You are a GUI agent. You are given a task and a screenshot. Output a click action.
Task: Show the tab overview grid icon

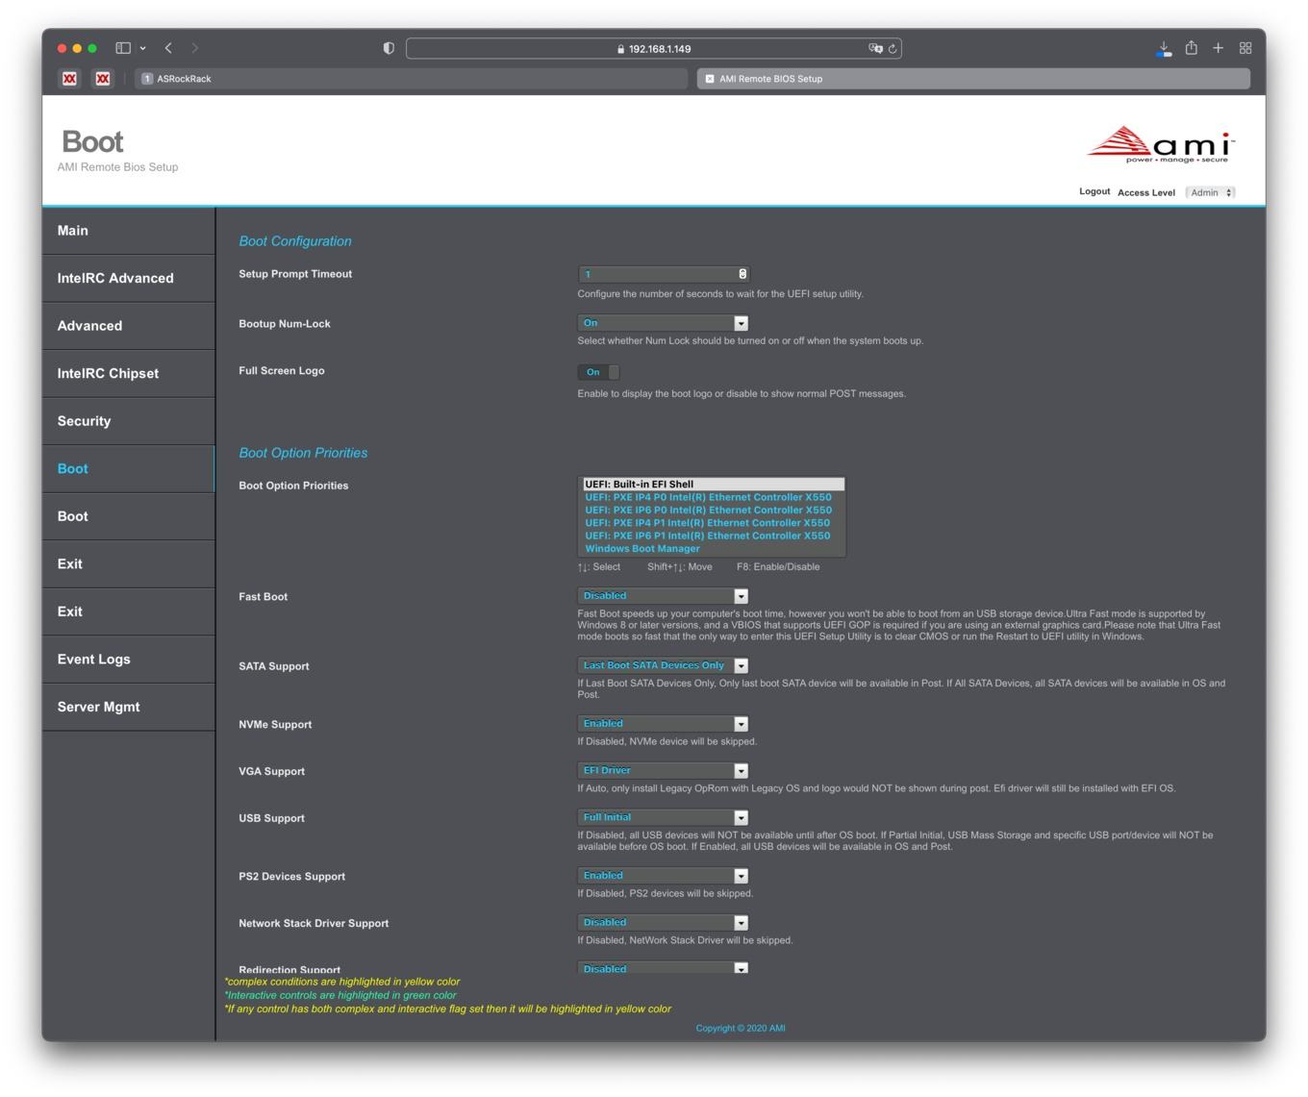pos(1245,48)
